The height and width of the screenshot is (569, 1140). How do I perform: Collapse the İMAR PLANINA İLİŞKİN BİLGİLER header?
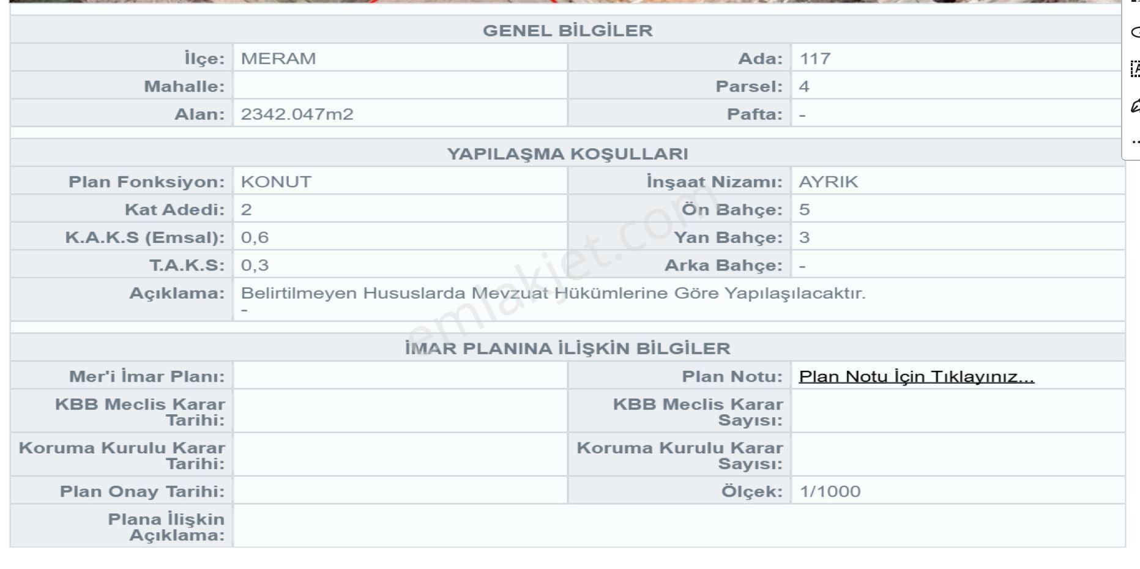[x=568, y=348]
